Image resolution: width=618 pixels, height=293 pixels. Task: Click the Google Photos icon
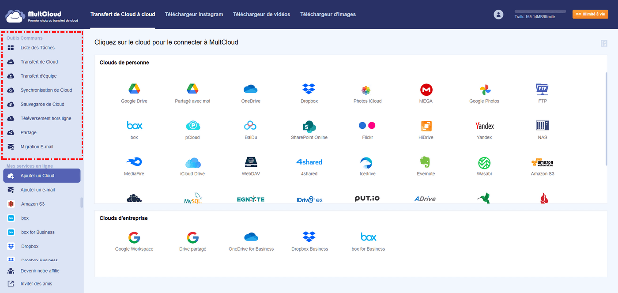(x=484, y=90)
